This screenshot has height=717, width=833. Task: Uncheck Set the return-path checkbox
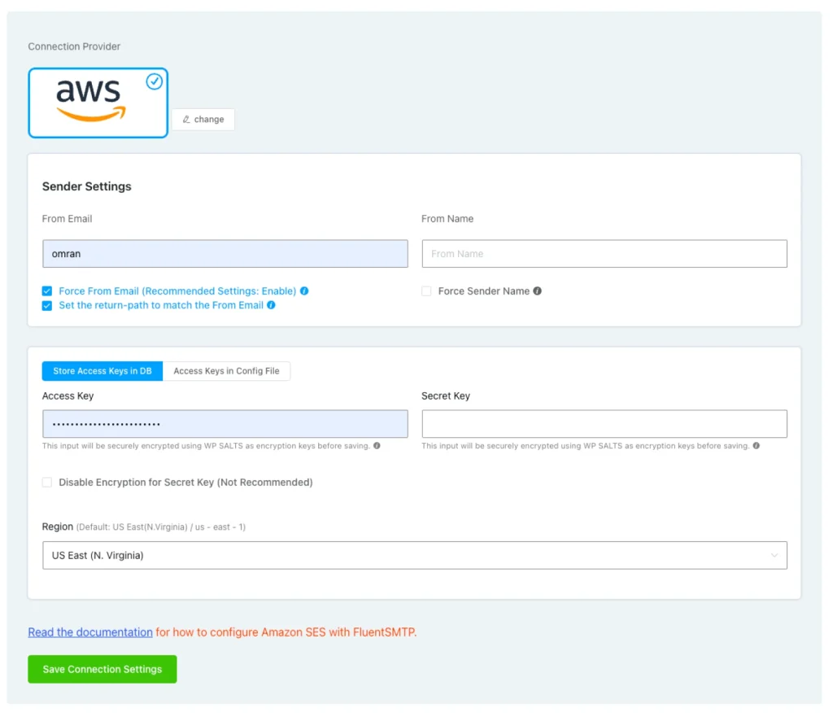coord(47,306)
